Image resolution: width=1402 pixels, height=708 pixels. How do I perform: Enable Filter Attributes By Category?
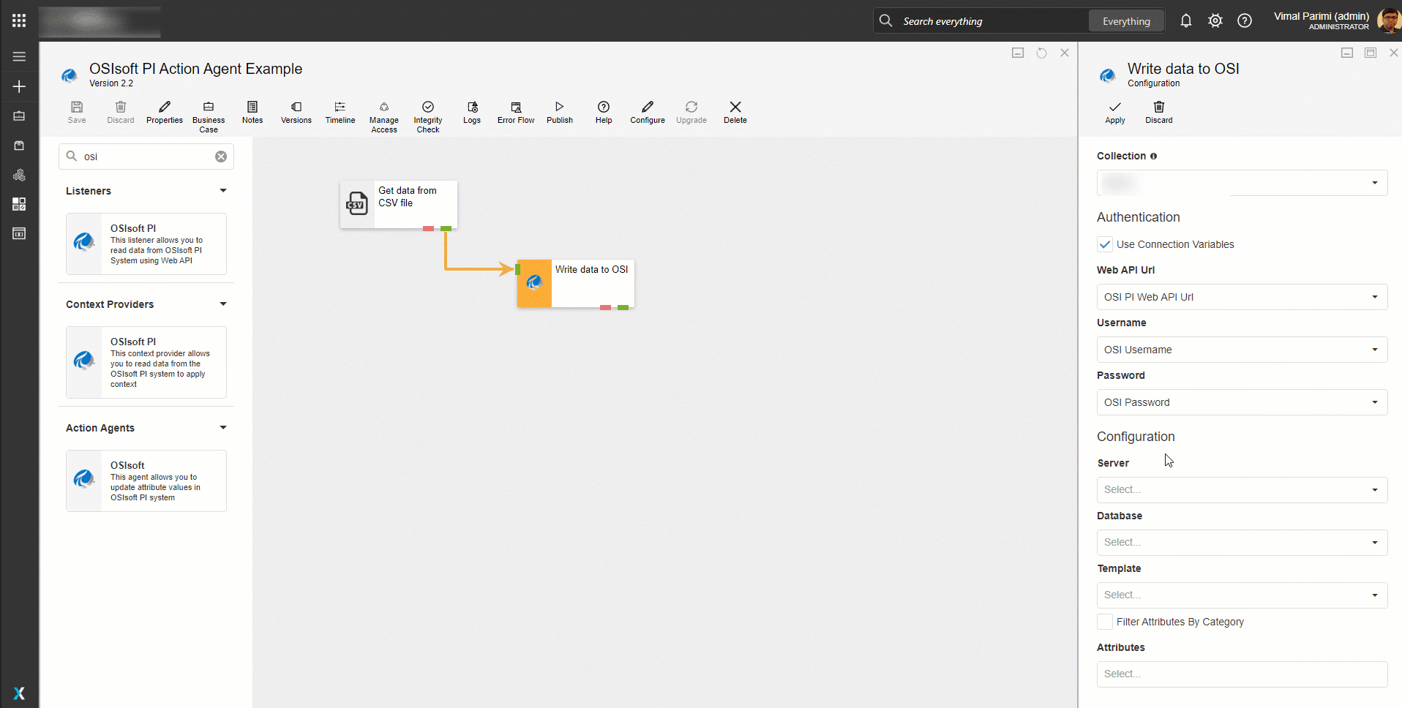pos(1105,622)
